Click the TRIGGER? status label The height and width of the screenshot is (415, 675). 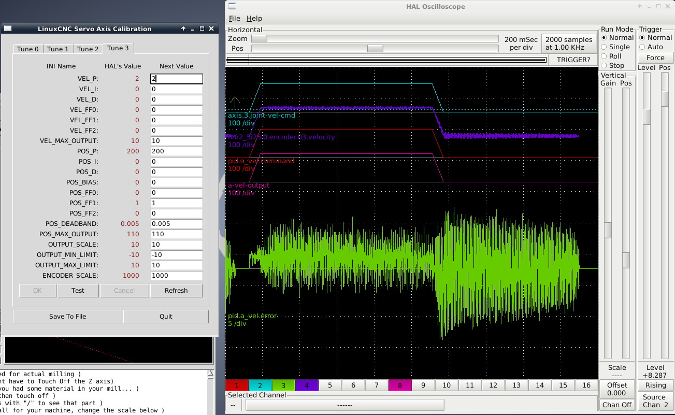pos(573,60)
